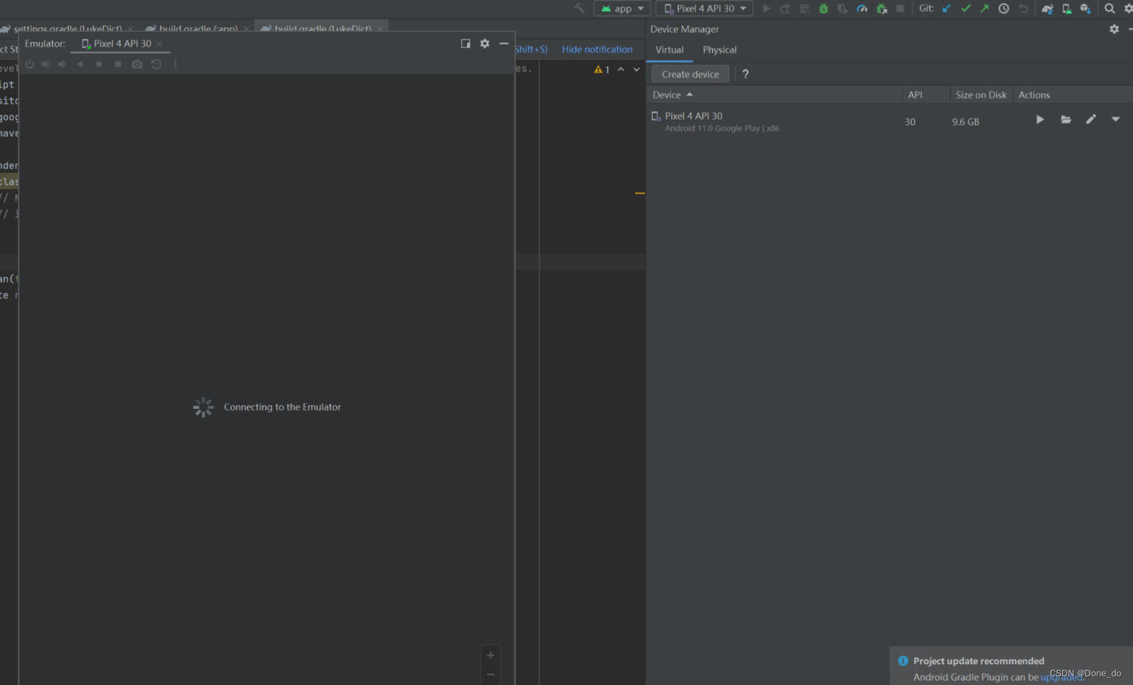The width and height of the screenshot is (1133, 685).
Task: Switch to the Physical tab
Action: point(720,50)
